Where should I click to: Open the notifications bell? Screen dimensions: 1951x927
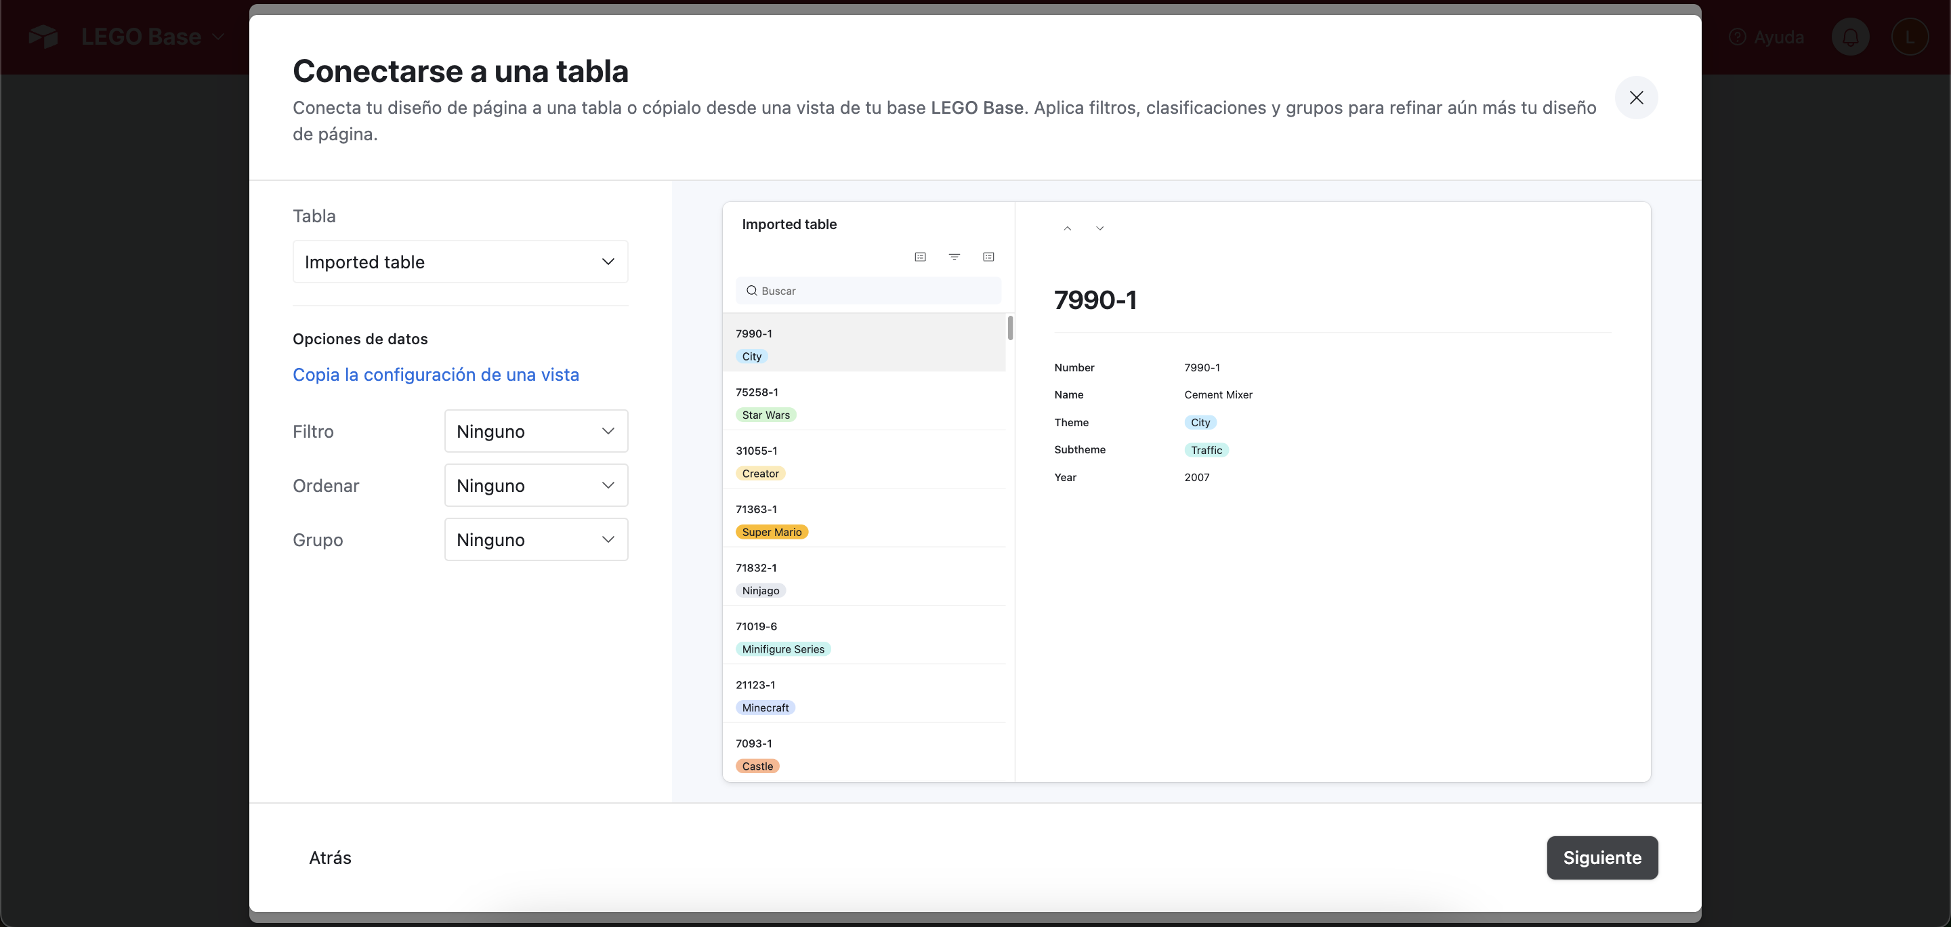tap(1850, 37)
